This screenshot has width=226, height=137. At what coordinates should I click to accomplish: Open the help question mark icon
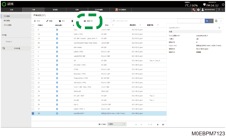pyautogui.click(x=219, y=10)
